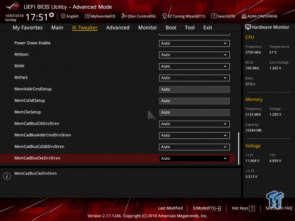
Task: Switch to EzMode(F7)
Action: [x=207, y=208]
